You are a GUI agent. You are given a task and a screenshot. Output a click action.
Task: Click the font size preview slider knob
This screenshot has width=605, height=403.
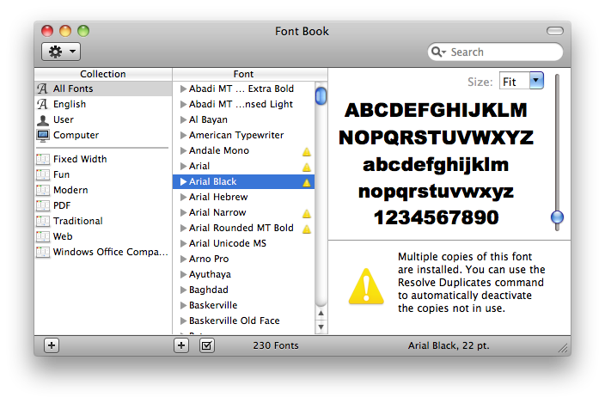point(557,217)
